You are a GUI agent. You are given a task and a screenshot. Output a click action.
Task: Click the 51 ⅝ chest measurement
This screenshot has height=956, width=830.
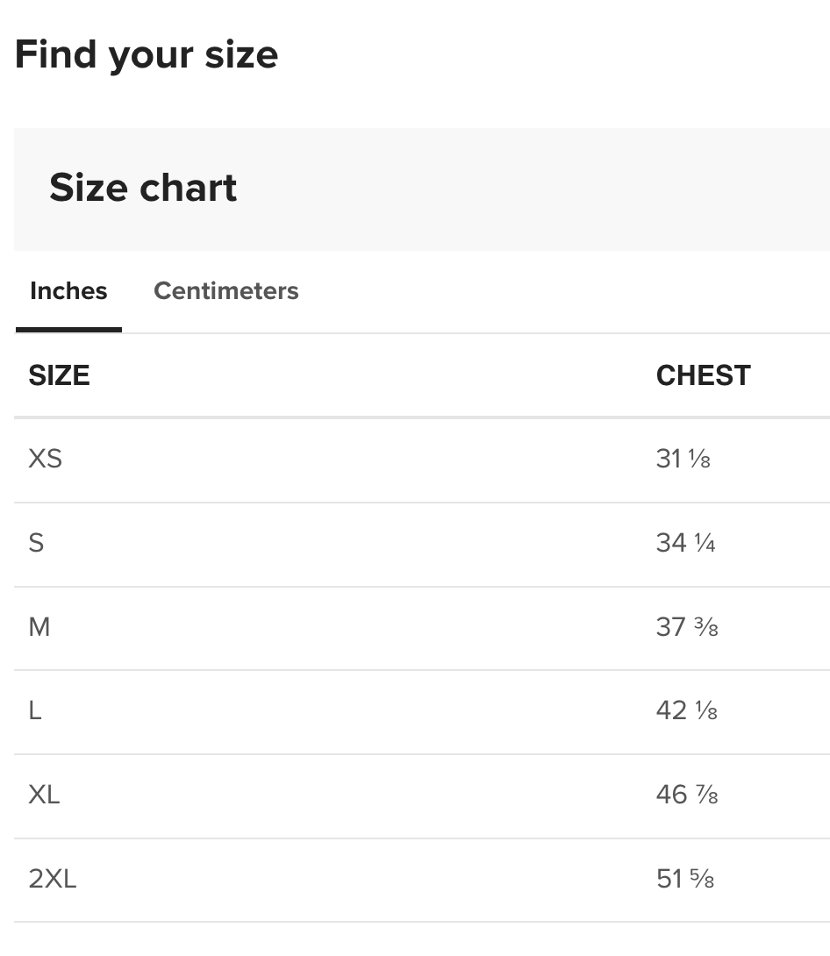tap(684, 879)
